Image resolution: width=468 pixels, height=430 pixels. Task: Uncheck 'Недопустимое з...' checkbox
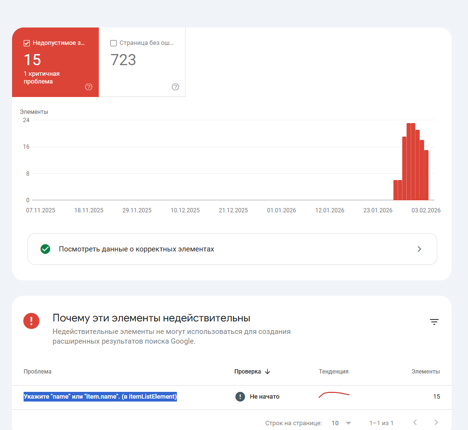[27, 43]
